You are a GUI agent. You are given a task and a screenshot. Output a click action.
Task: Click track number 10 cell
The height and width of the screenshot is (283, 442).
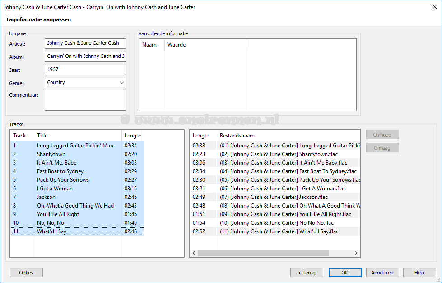click(x=16, y=223)
